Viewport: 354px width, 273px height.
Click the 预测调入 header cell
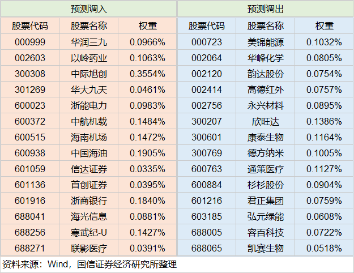point(88,10)
